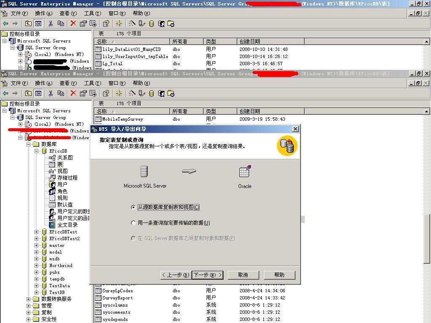Select SureyLpCodes table row
The height and width of the screenshot is (323, 431).
[x=118, y=291]
